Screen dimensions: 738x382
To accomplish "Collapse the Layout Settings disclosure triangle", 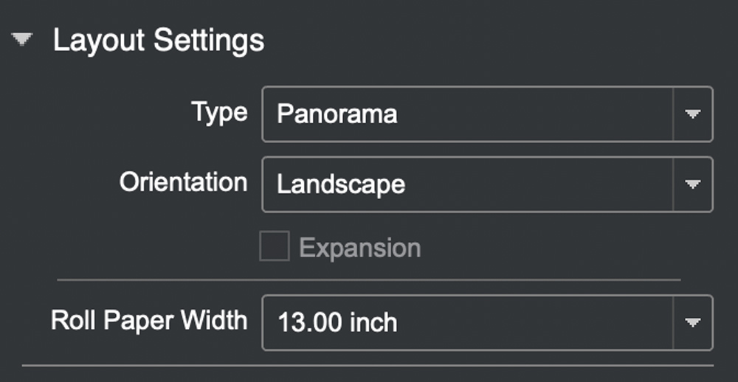I will click(24, 41).
